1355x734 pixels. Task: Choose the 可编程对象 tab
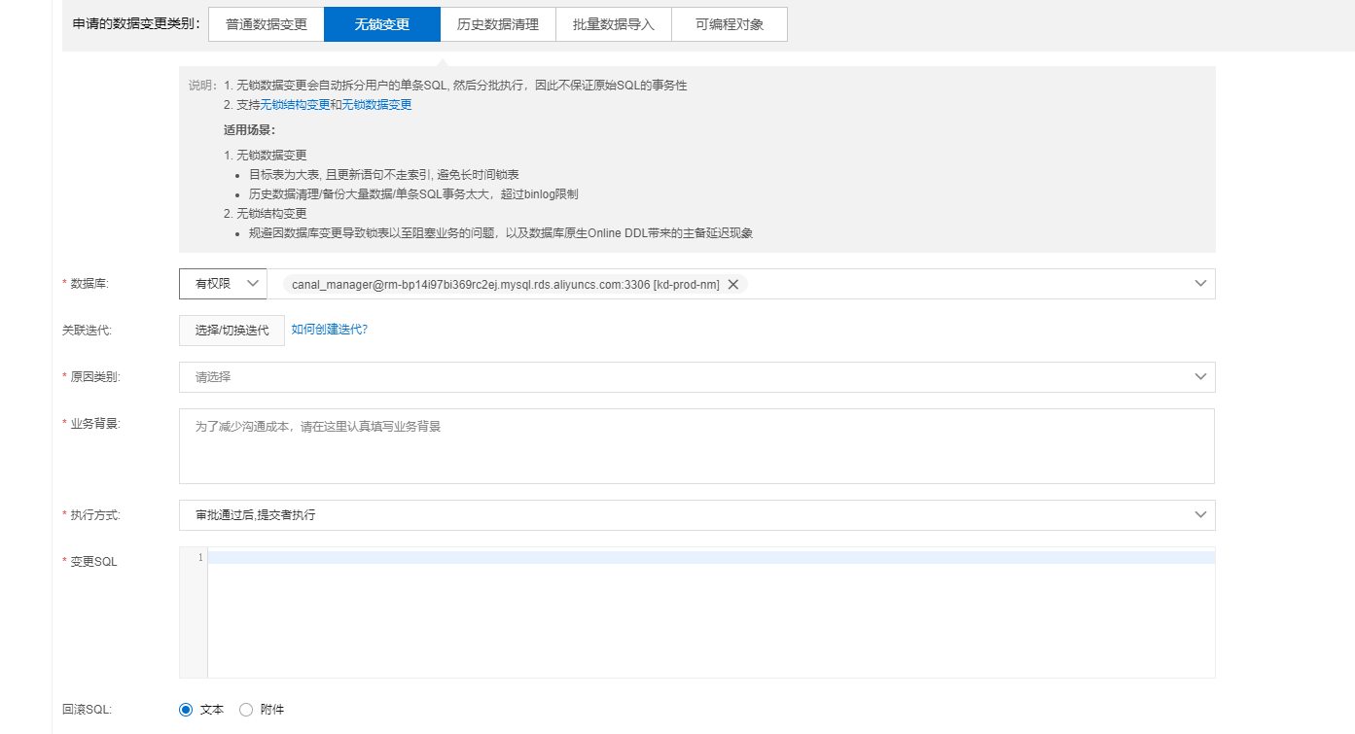tap(730, 24)
